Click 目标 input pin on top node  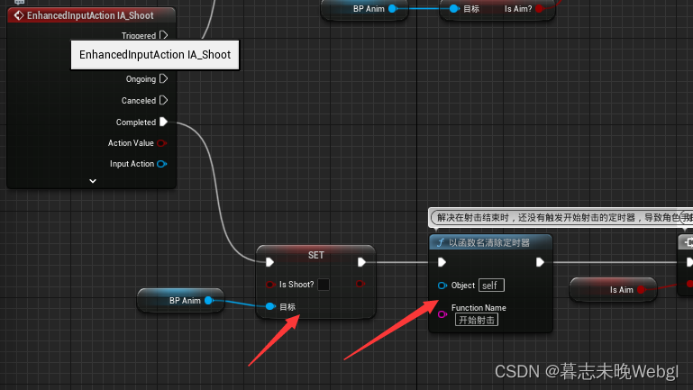coord(453,8)
